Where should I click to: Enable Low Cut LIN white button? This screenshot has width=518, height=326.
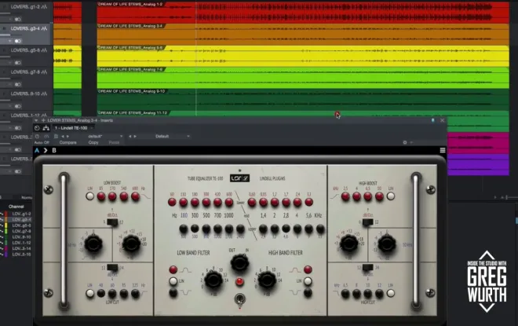coord(89,293)
